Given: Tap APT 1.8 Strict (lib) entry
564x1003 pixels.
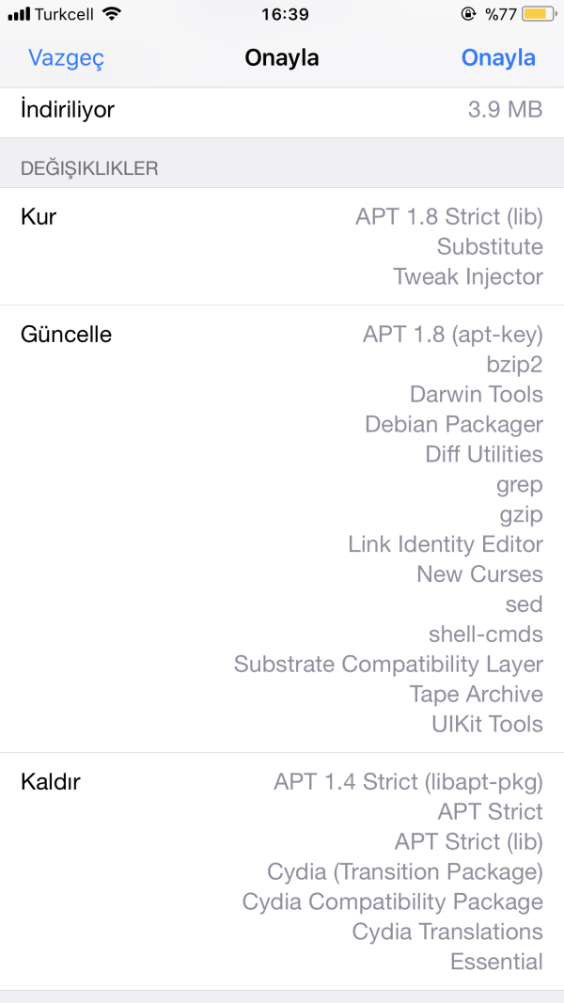Looking at the screenshot, I should coord(449,216).
